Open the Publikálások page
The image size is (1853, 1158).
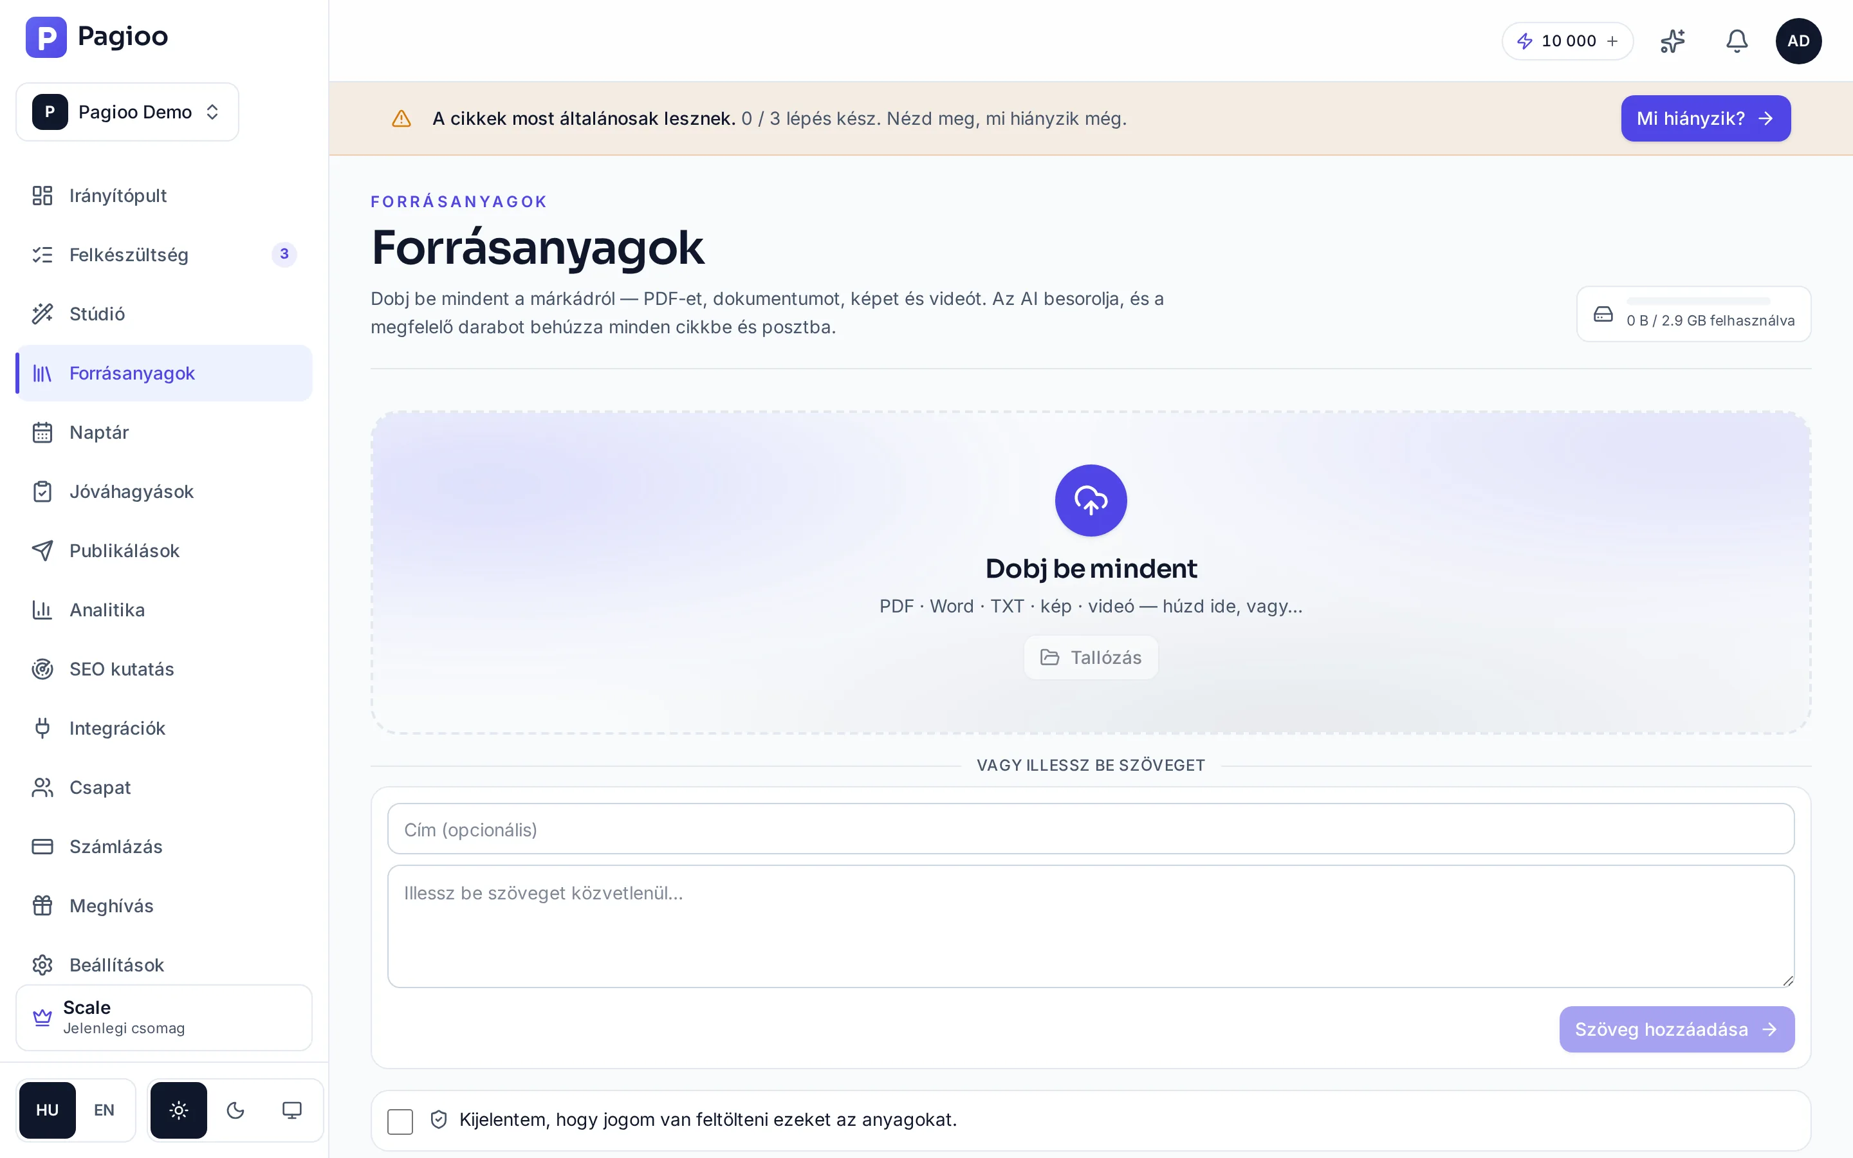pos(164,551)
